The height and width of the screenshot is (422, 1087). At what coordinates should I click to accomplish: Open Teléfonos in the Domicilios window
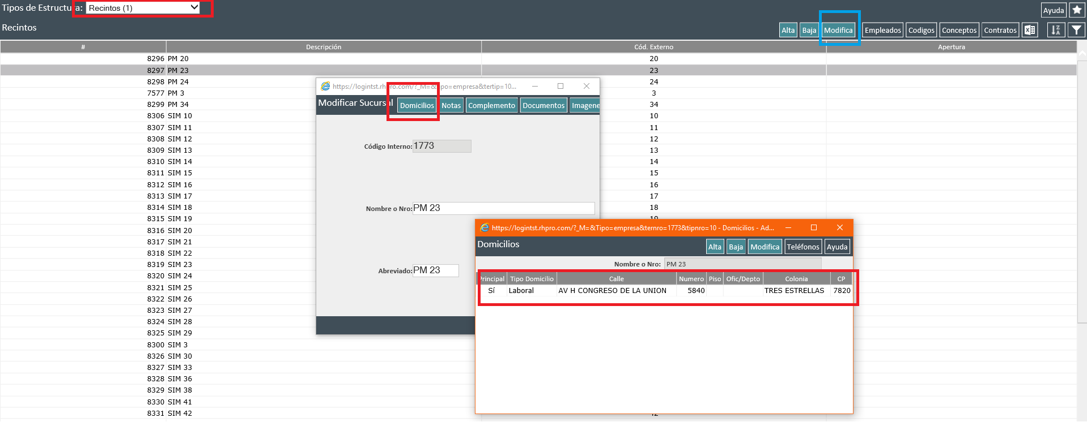click(802, 247)
